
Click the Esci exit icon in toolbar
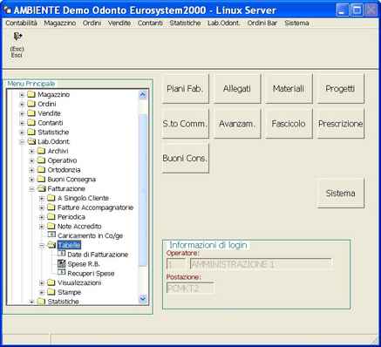17,37
